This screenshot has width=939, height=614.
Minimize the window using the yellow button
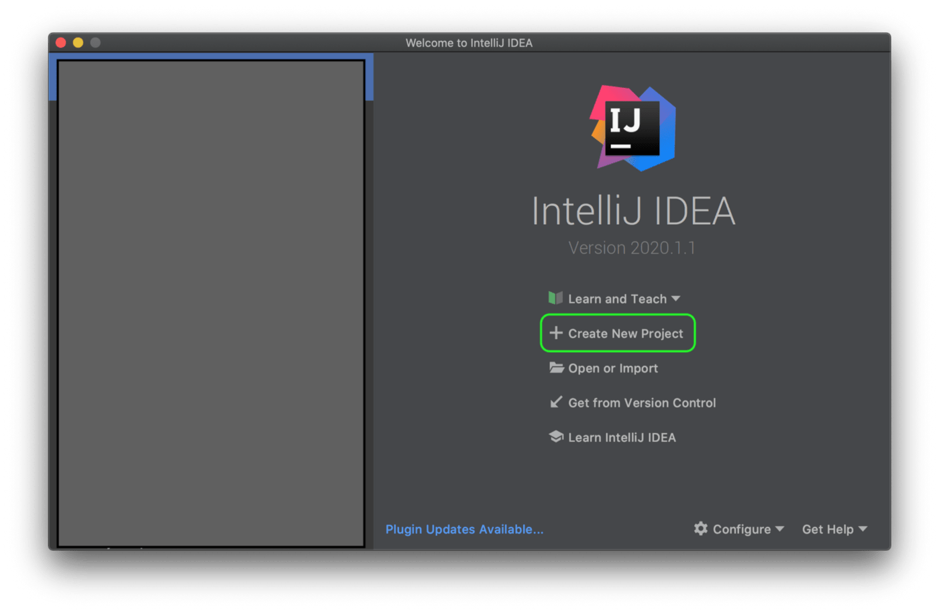tap(78, 42)
